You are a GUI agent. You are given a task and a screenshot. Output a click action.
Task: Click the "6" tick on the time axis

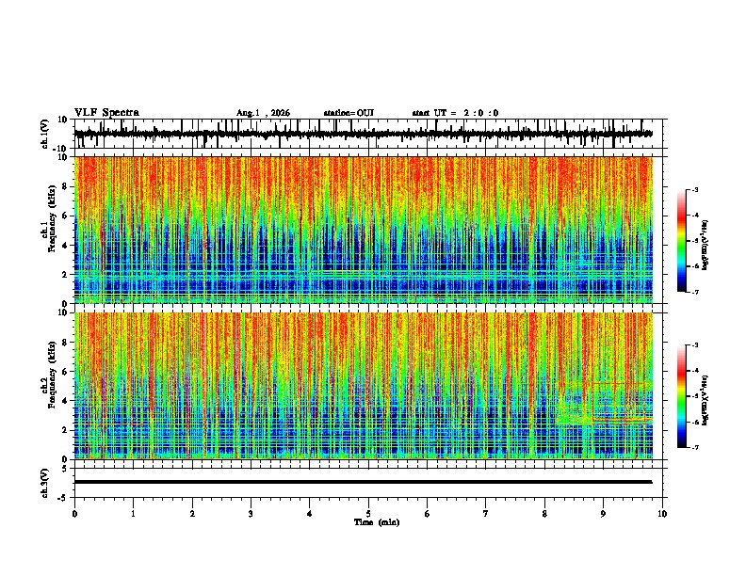coord(428,514)
